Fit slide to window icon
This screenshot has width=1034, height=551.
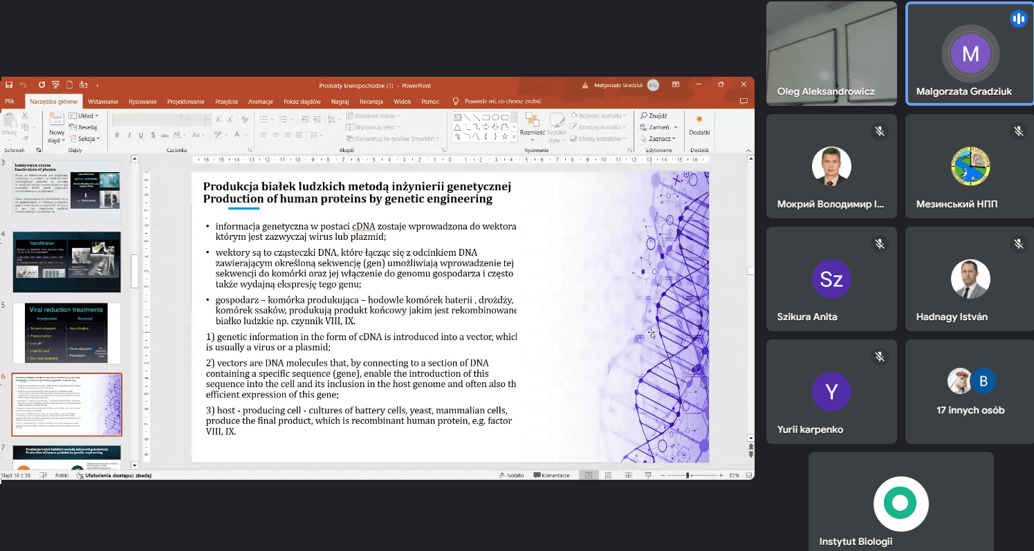[748, 475]
